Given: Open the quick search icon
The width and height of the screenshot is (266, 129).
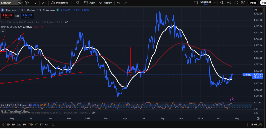Looking at the screenshot, I should (222, 3).
